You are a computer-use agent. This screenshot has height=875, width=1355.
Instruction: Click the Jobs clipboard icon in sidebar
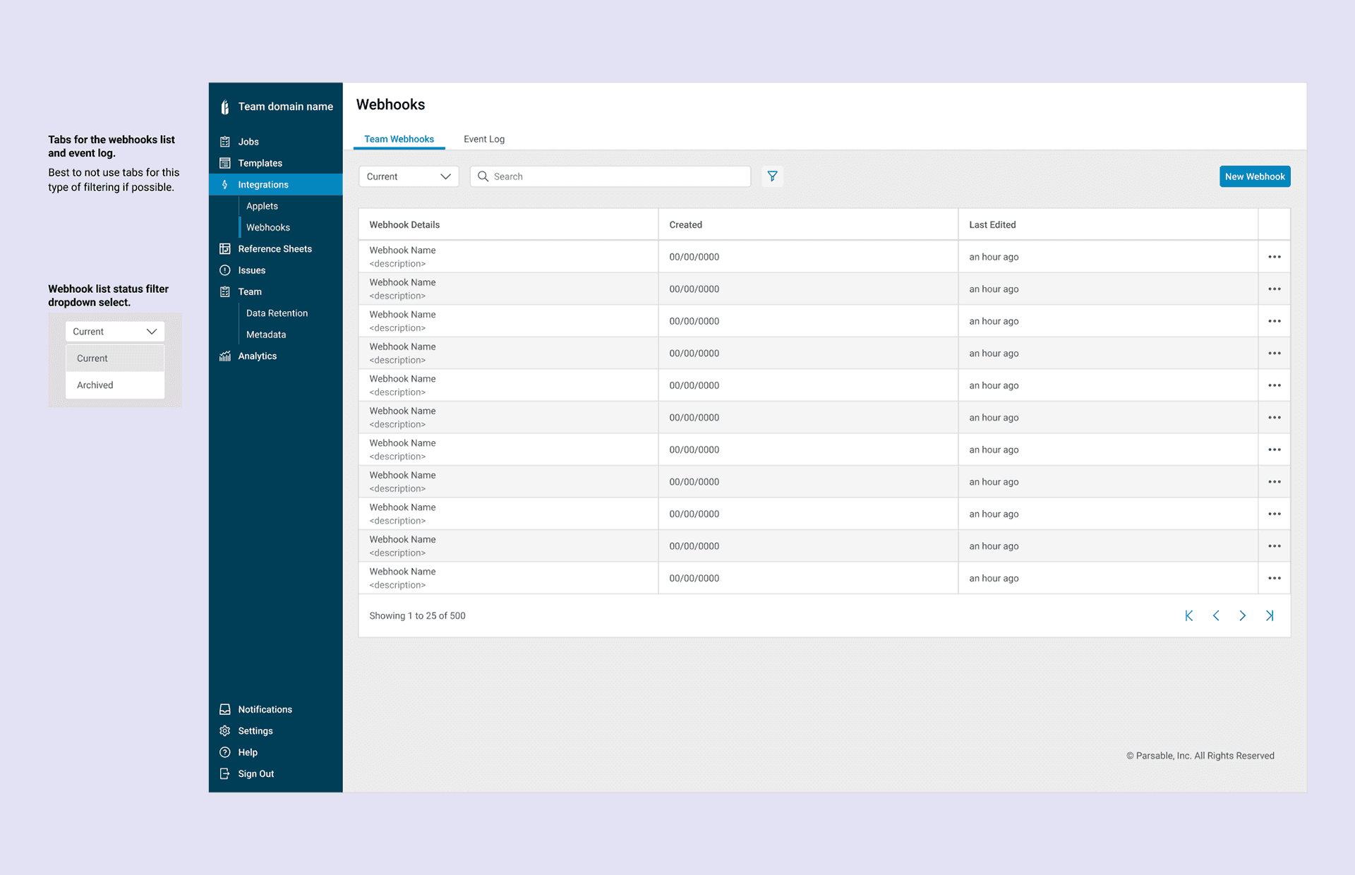coord(225,142)
